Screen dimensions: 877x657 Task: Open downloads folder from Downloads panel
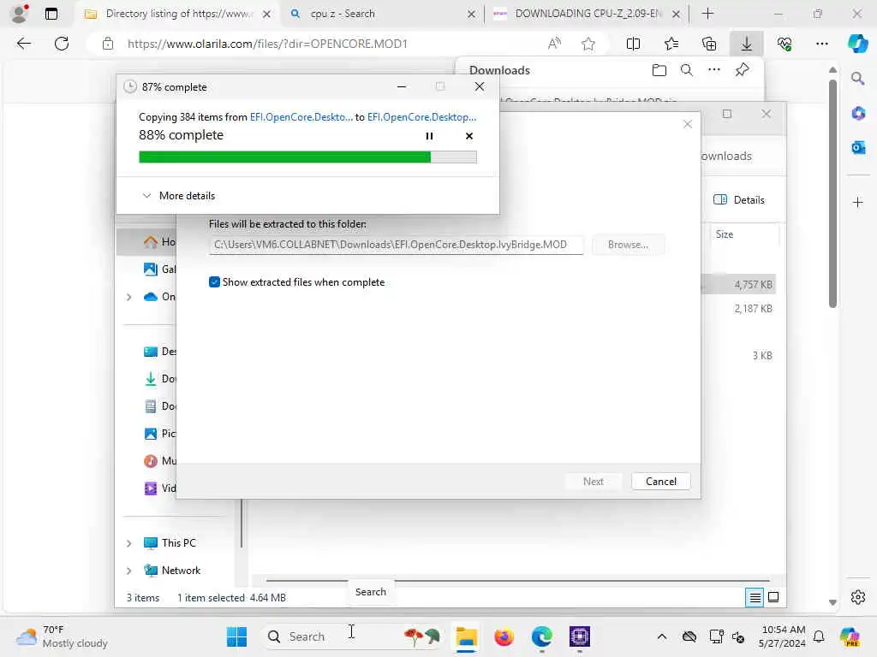tap(659, 70)
